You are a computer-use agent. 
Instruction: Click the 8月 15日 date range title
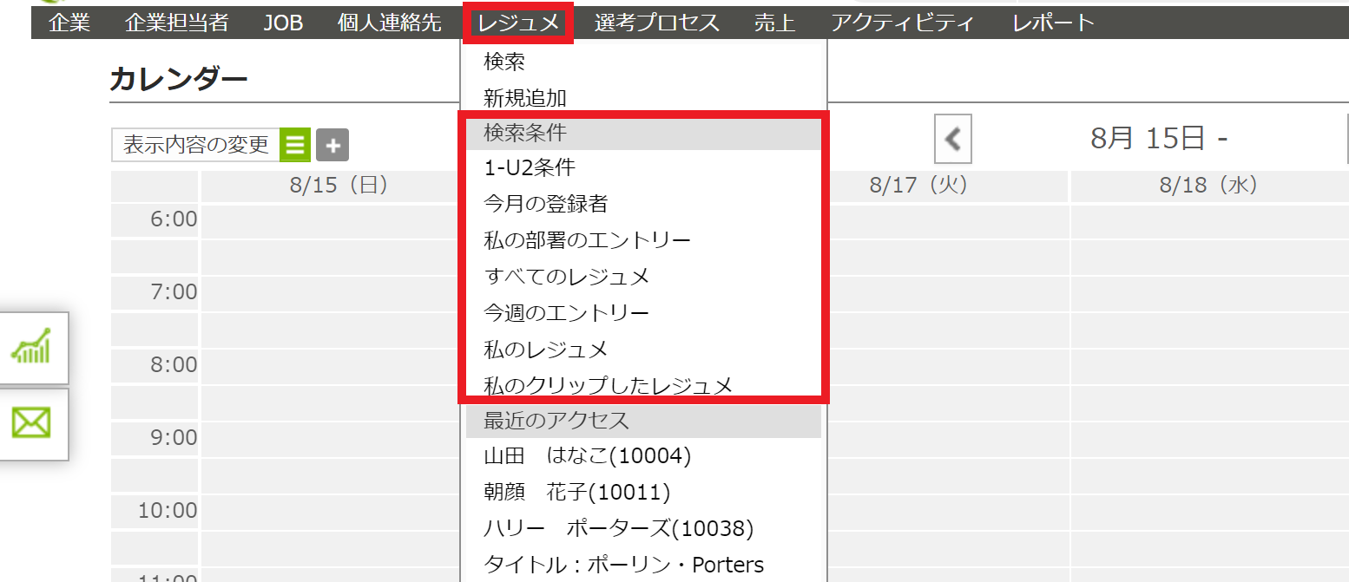[x=1159, y=139]
